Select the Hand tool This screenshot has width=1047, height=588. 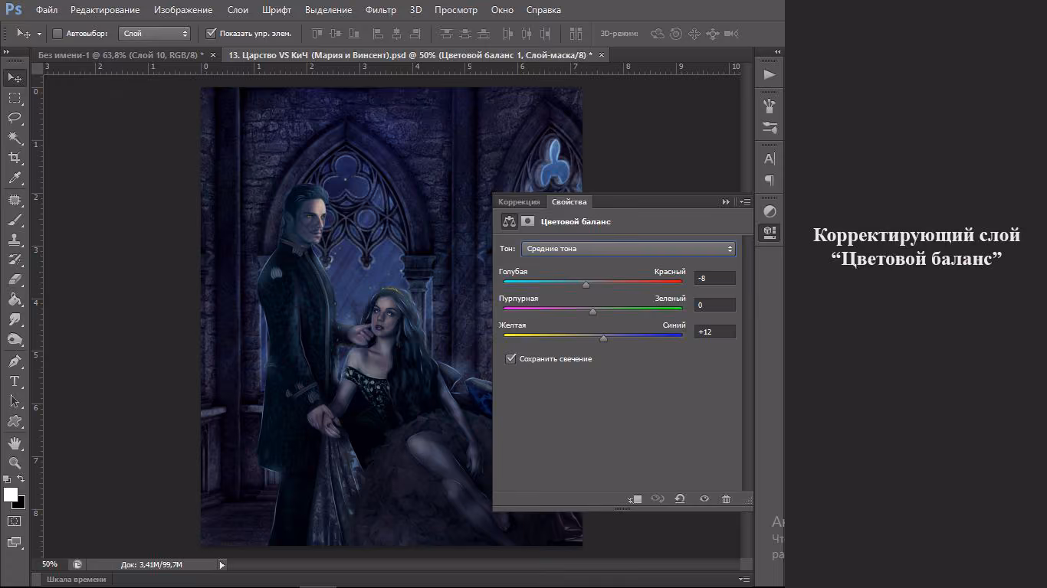click(x=15, y=443)
